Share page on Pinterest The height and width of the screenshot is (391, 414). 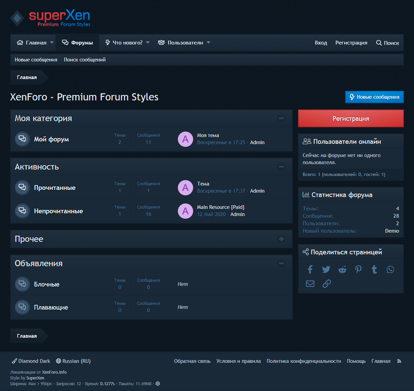click(x=358, y=269)
